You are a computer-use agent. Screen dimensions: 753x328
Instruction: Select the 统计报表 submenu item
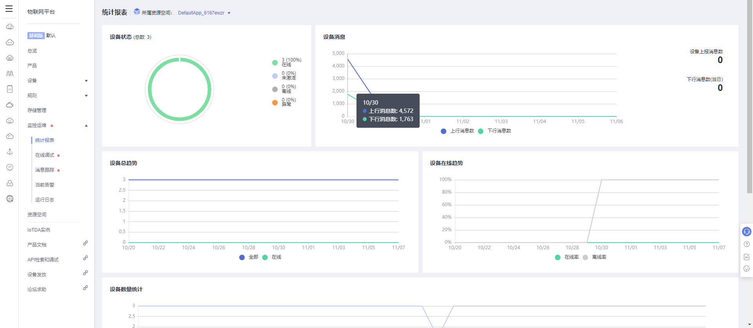tap(45, 140)
